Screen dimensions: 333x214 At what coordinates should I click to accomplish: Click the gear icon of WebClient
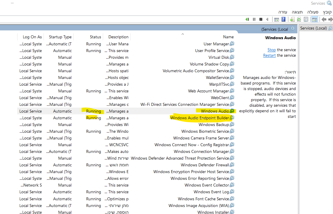click(x=232, y=98)
